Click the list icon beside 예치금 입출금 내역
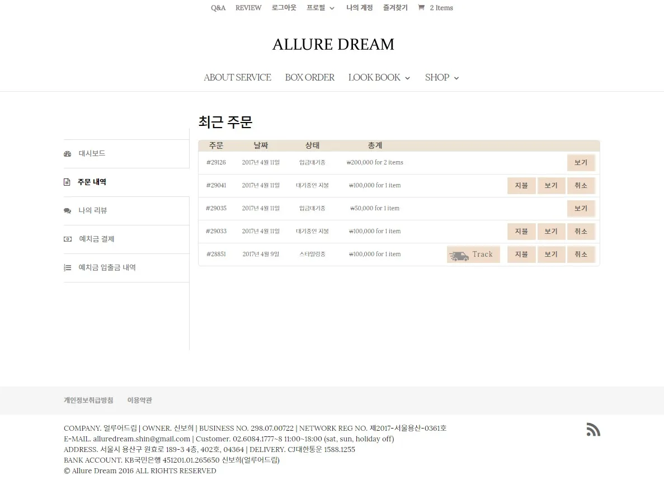The height and width of the screenshot is (499, 664). point(67,268)
